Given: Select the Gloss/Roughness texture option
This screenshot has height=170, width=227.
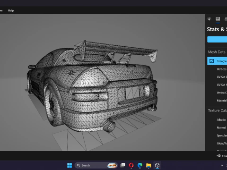Looking at the screenshot, I should 222,143.
